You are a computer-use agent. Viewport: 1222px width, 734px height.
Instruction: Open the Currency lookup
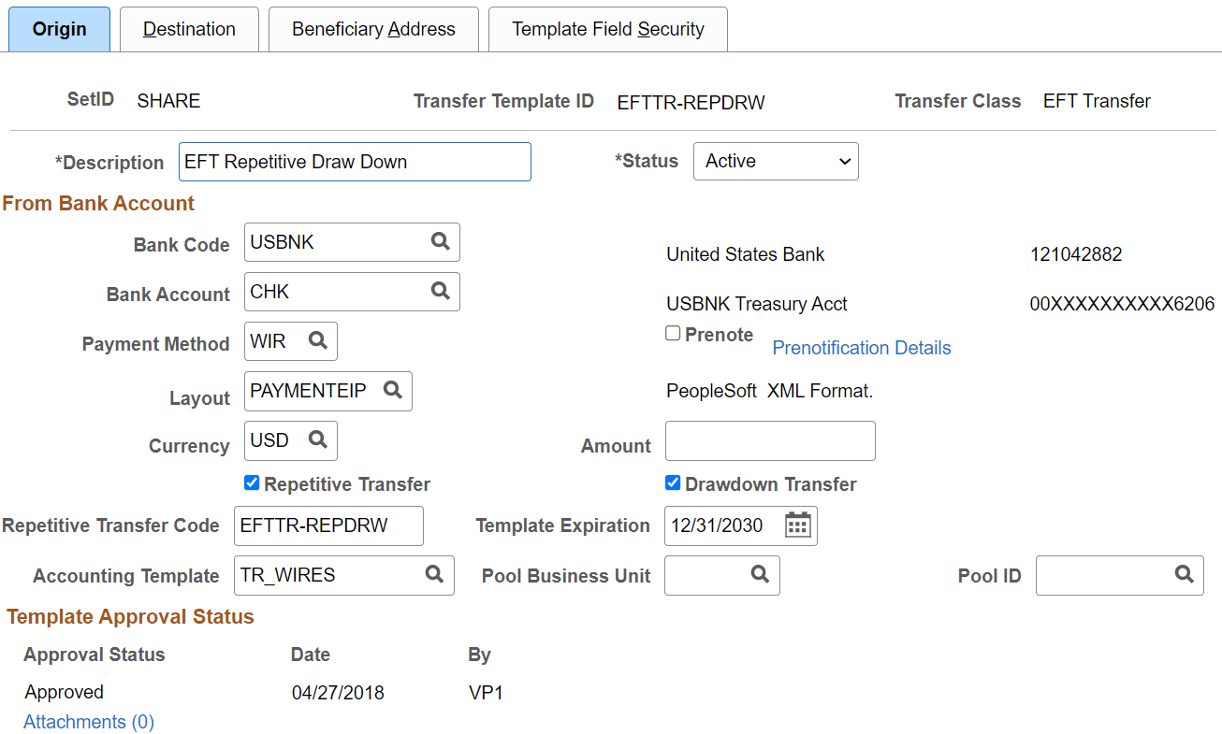[x=318, y=439]
